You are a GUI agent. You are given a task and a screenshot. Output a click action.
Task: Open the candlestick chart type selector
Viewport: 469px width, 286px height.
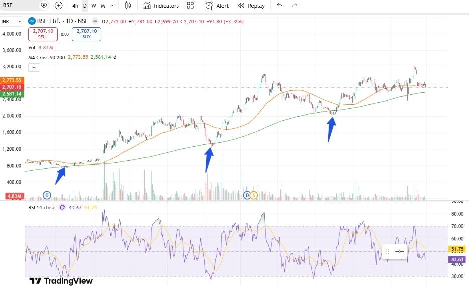pos(128,5)
